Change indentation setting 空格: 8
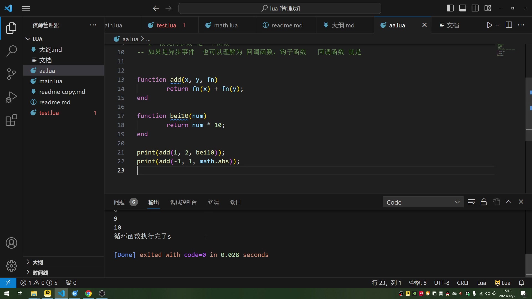 coord(418,283)
